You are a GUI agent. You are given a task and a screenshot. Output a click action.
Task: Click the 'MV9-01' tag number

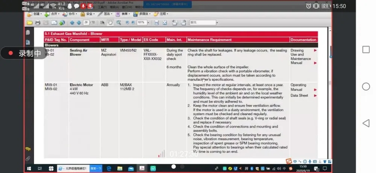pos(51,85)
